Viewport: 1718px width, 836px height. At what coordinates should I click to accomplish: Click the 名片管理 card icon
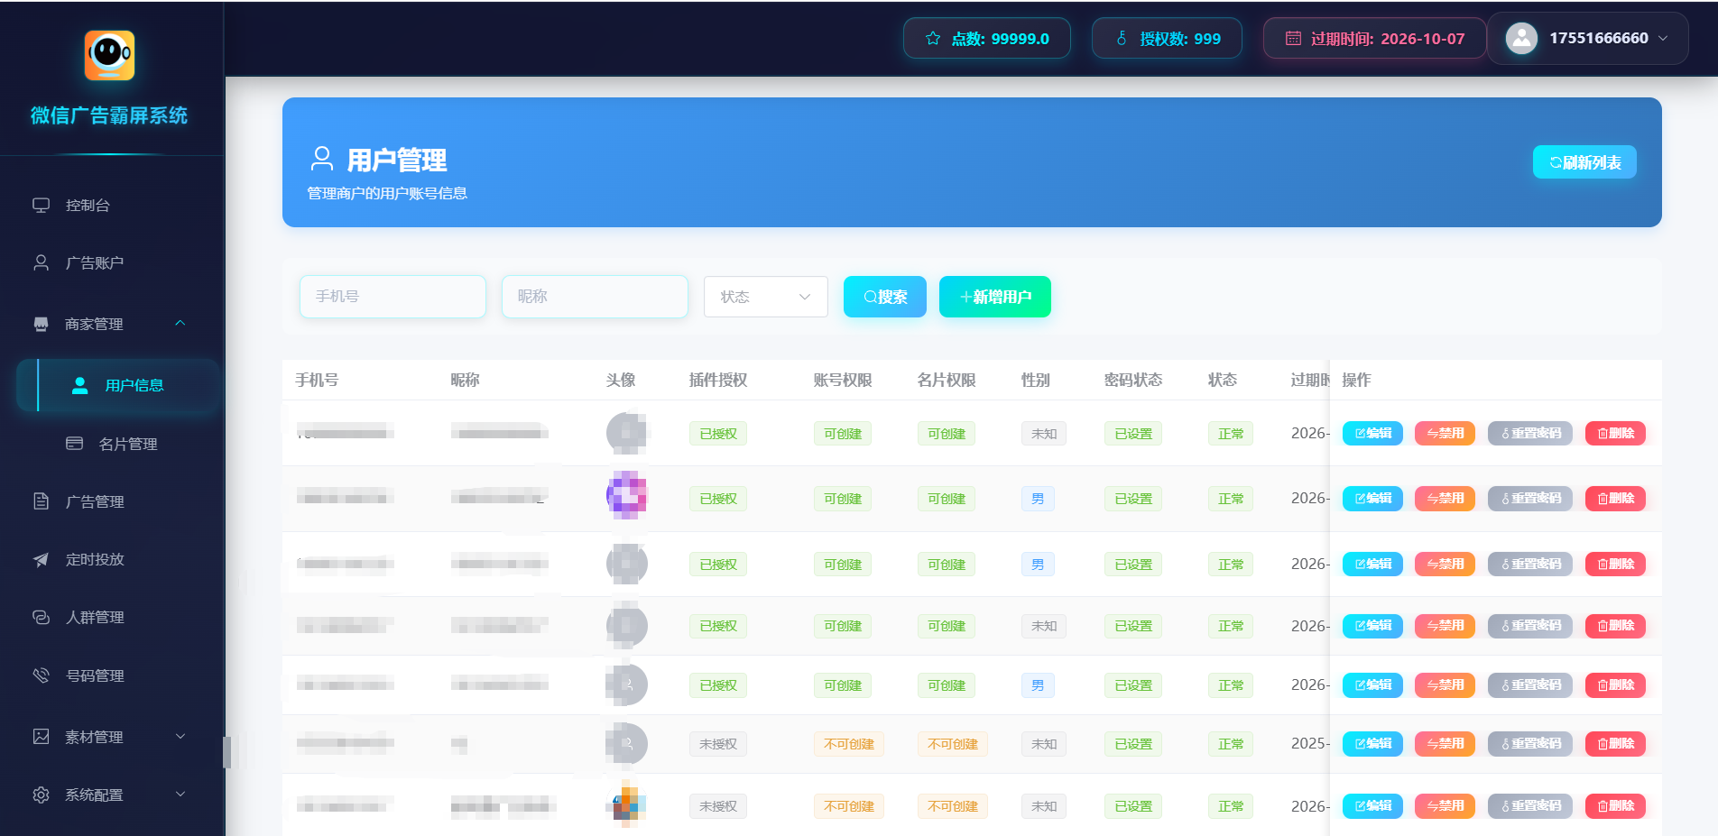point(75,444)
